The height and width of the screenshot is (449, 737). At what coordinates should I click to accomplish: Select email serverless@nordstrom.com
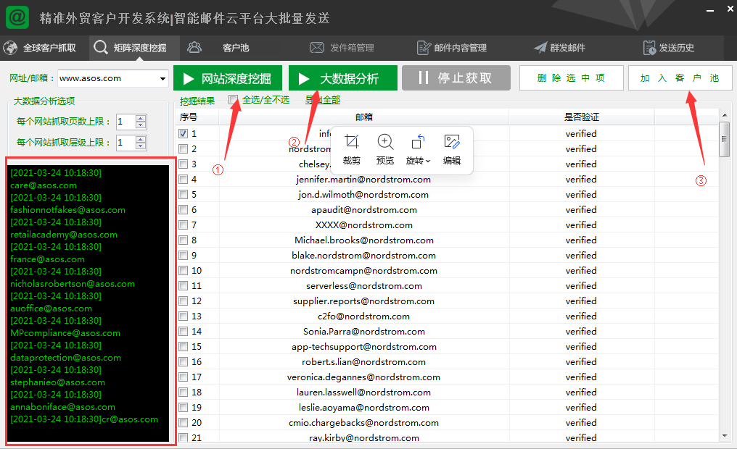364,286
